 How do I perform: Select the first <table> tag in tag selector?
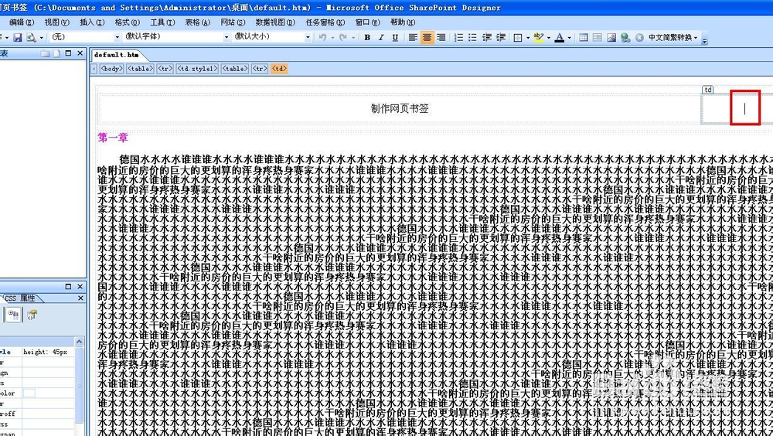pos(140,69)
